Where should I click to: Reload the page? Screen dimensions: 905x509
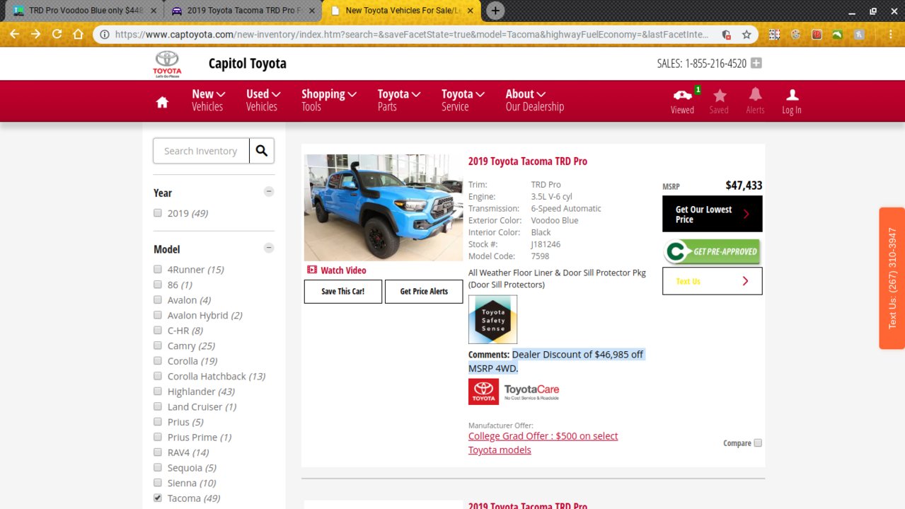(x=57, y=34)
